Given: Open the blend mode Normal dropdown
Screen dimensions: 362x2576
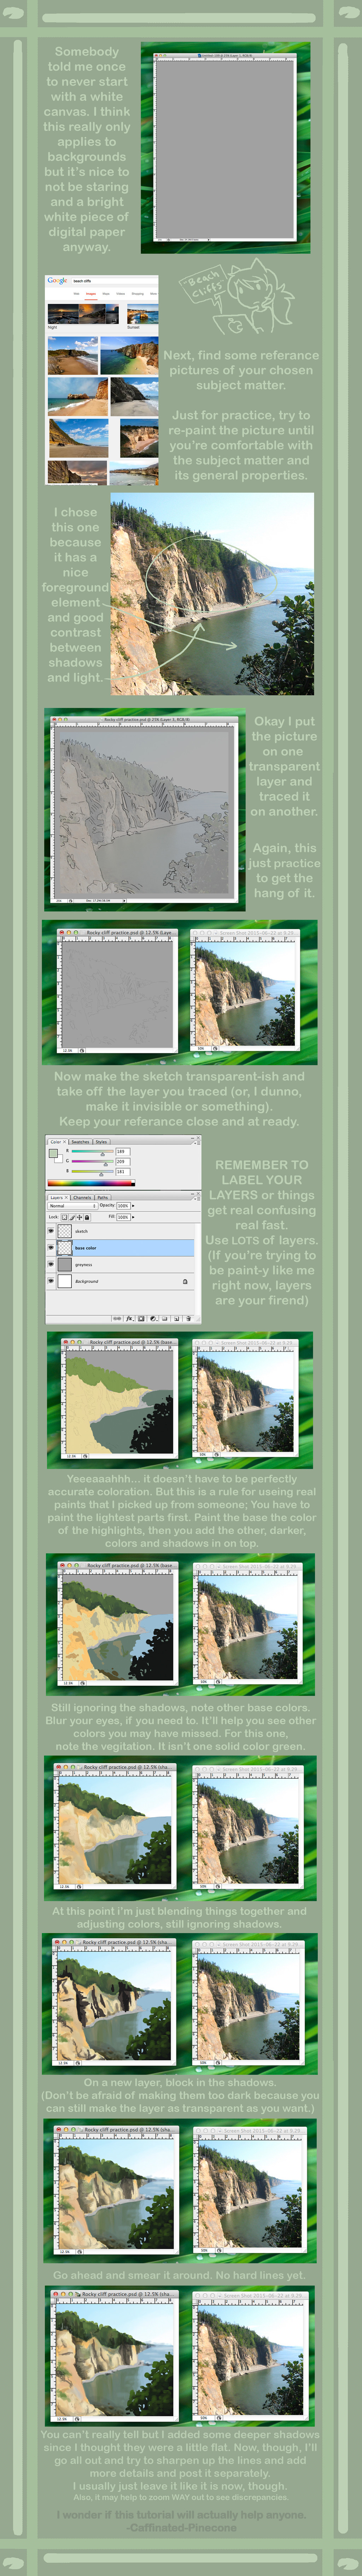Looking at the screenshot, I should click(72, 1206).
